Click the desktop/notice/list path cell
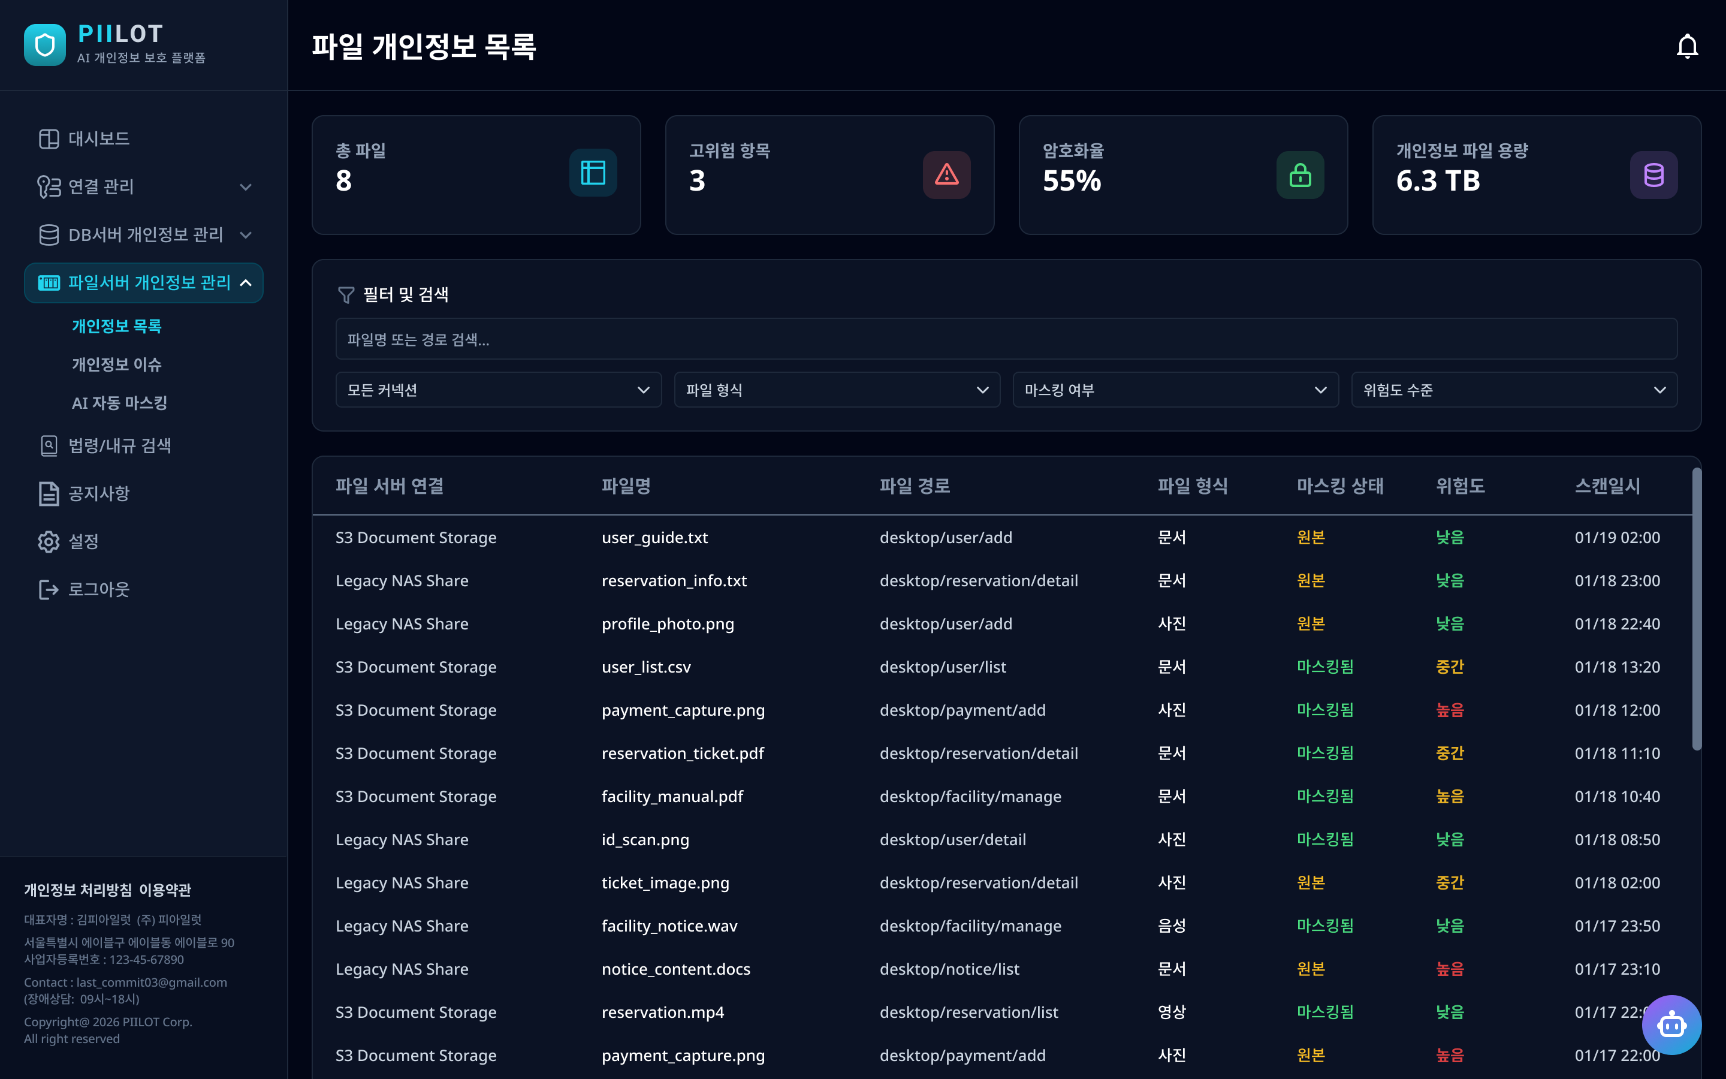The image size is (1726, 1079). [x=949, y=969]
